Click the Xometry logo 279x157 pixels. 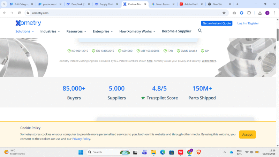[x=28, y=23]
